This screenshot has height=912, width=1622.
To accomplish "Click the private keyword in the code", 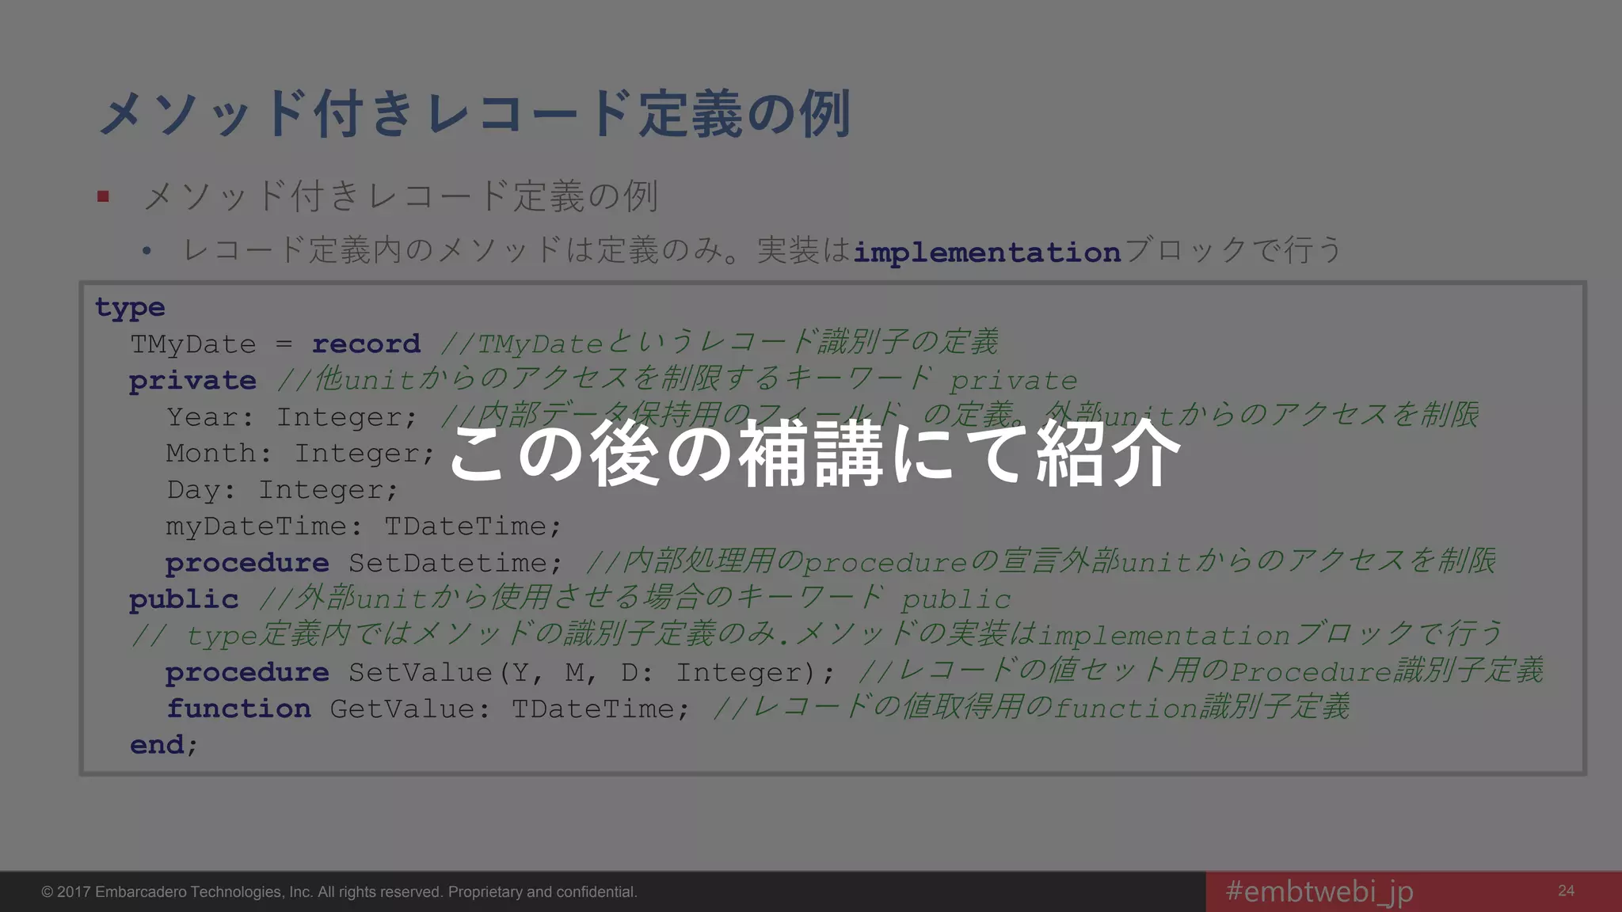I will [192, 381].
